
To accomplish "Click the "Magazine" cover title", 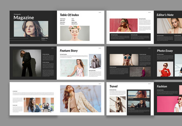I will pos(24,17).
